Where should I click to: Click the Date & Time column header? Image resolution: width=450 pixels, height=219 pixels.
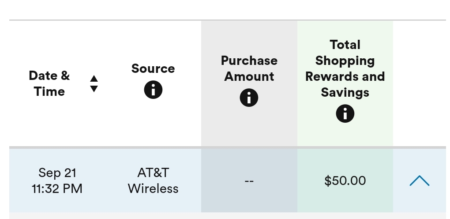(x=49, y=83)
